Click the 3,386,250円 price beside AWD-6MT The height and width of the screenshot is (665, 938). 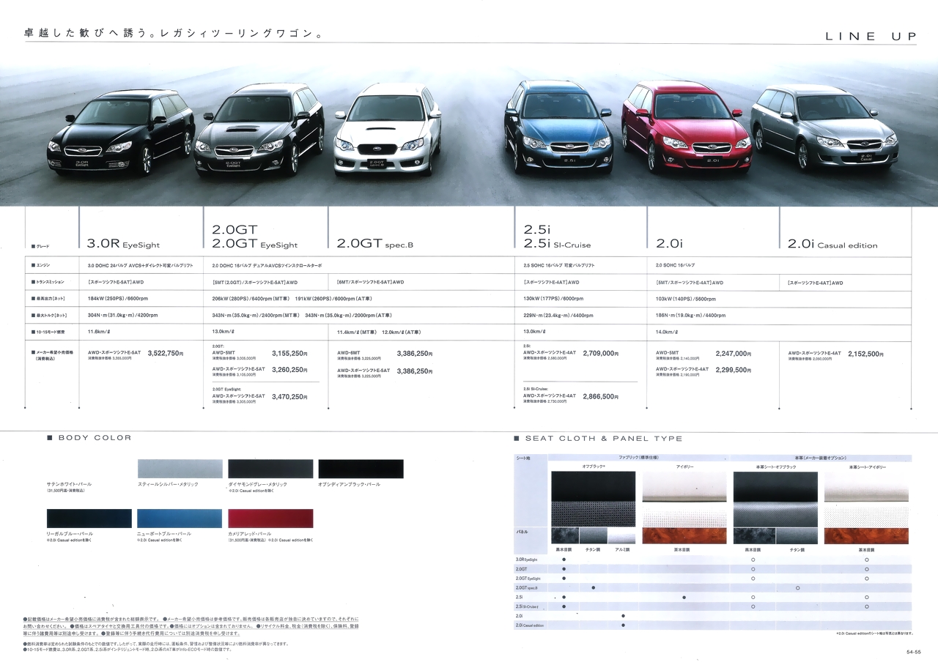[415, 353]
